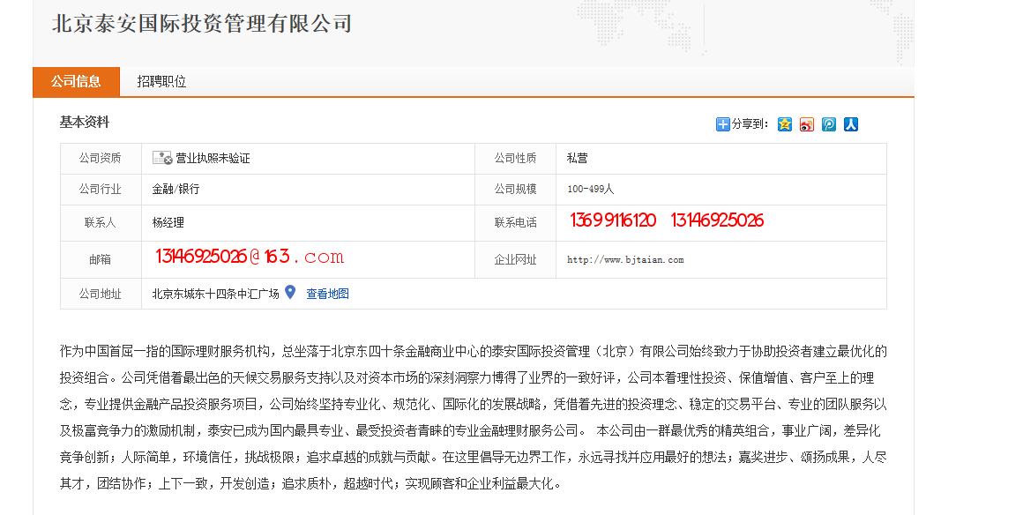This screenshot has height=515, width=1023.
Task: Share to QQ Zone star icon
Action: [785, 124]
